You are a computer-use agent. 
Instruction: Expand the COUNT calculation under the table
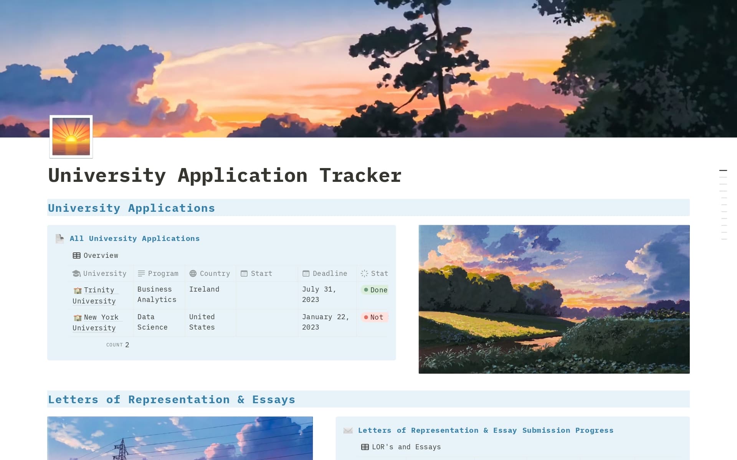[117, 345]
